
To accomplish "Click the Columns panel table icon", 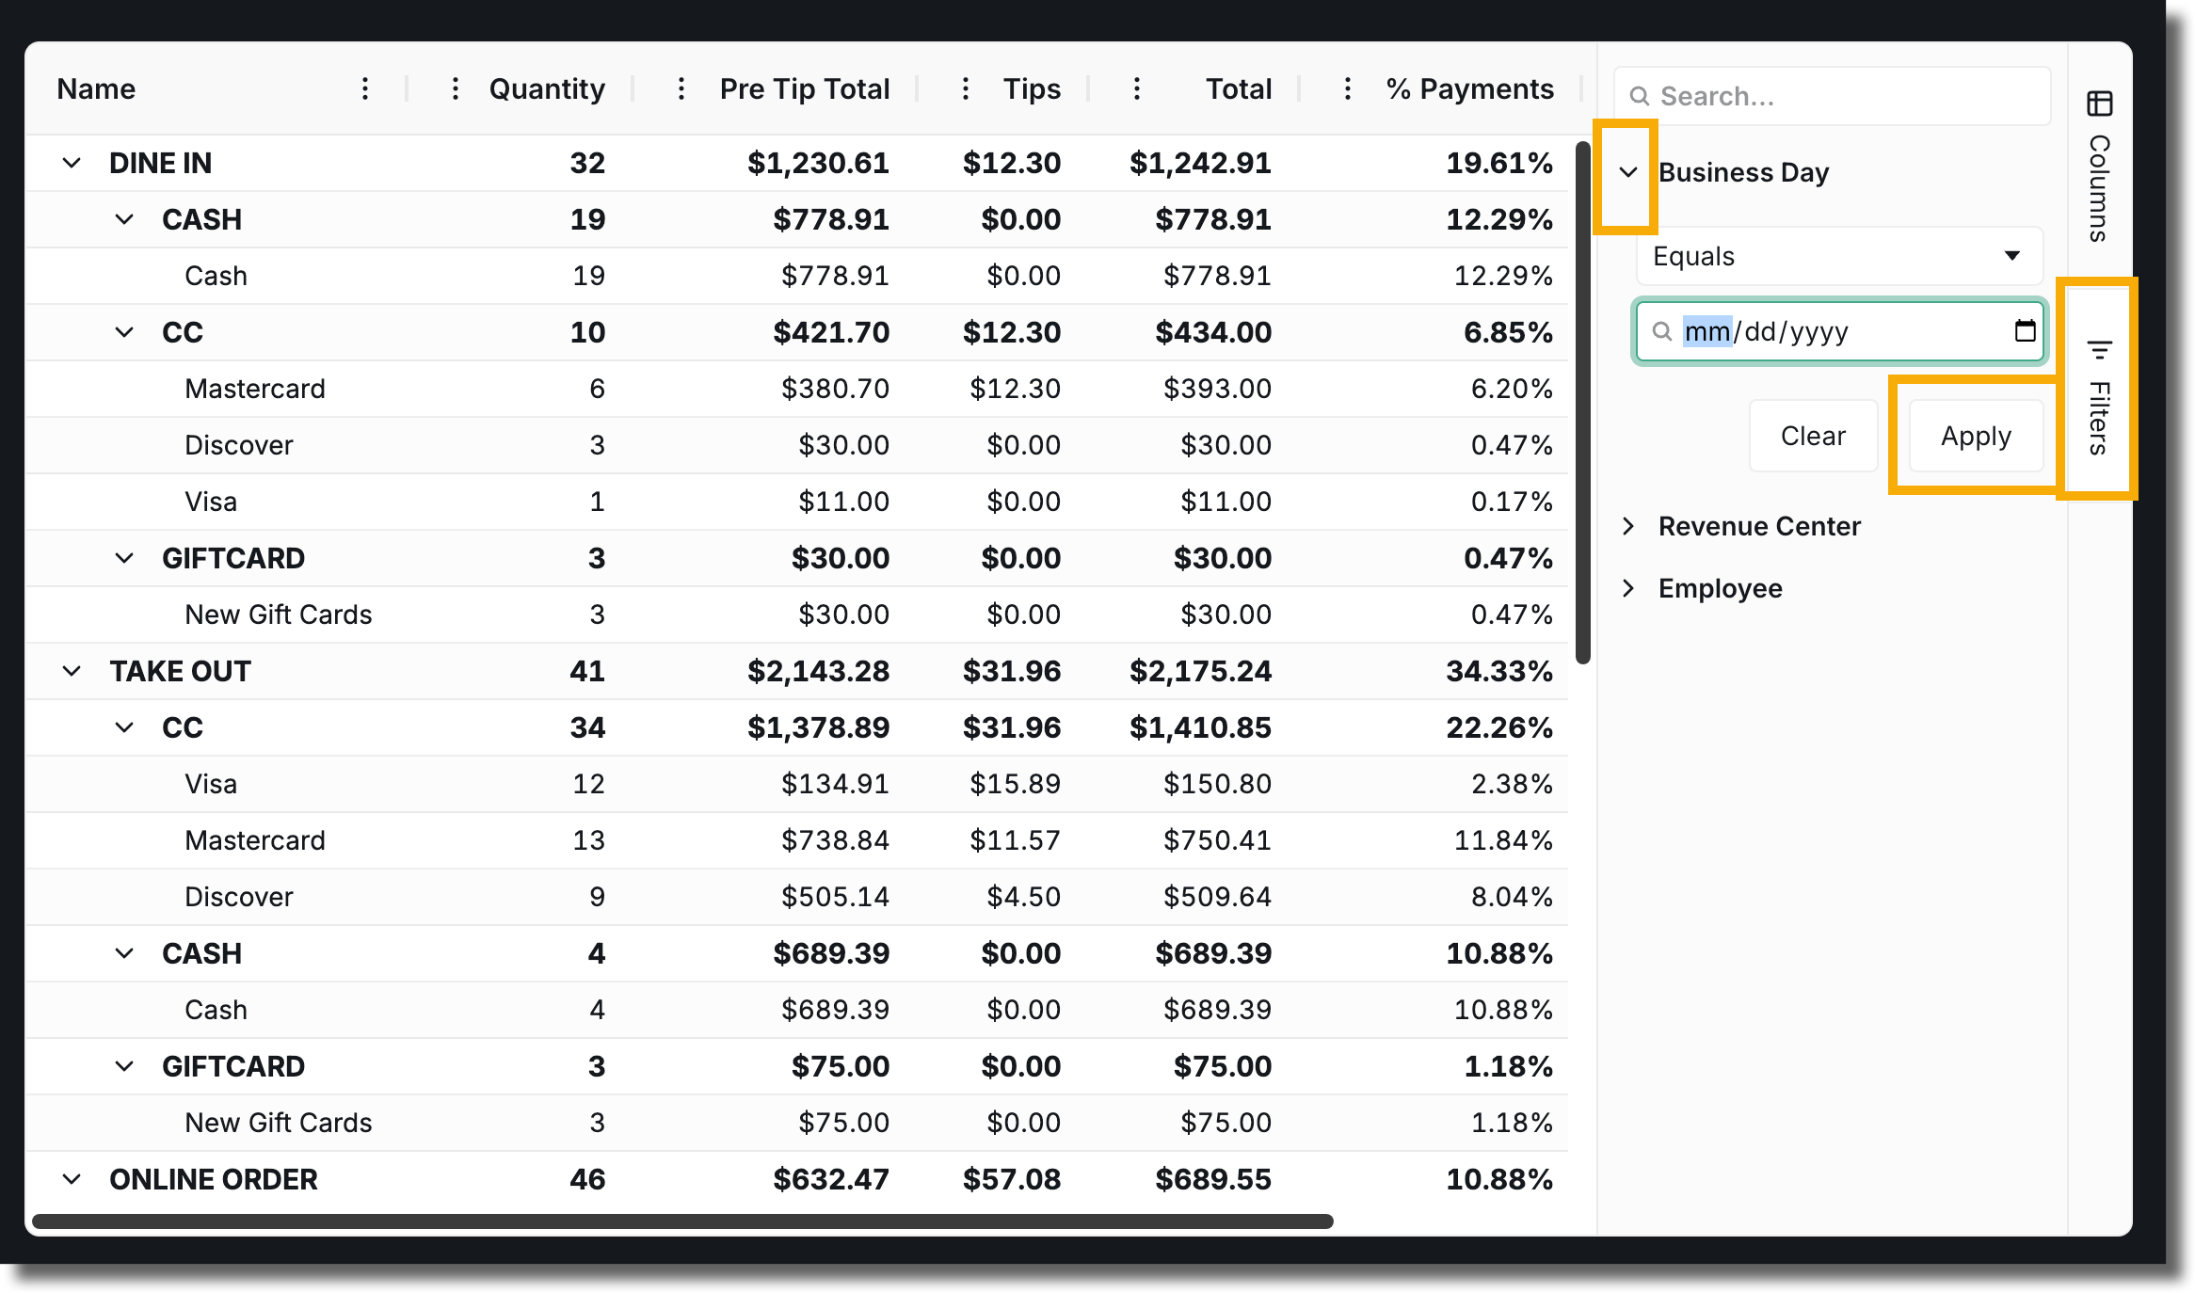I will pos(2100,103).
